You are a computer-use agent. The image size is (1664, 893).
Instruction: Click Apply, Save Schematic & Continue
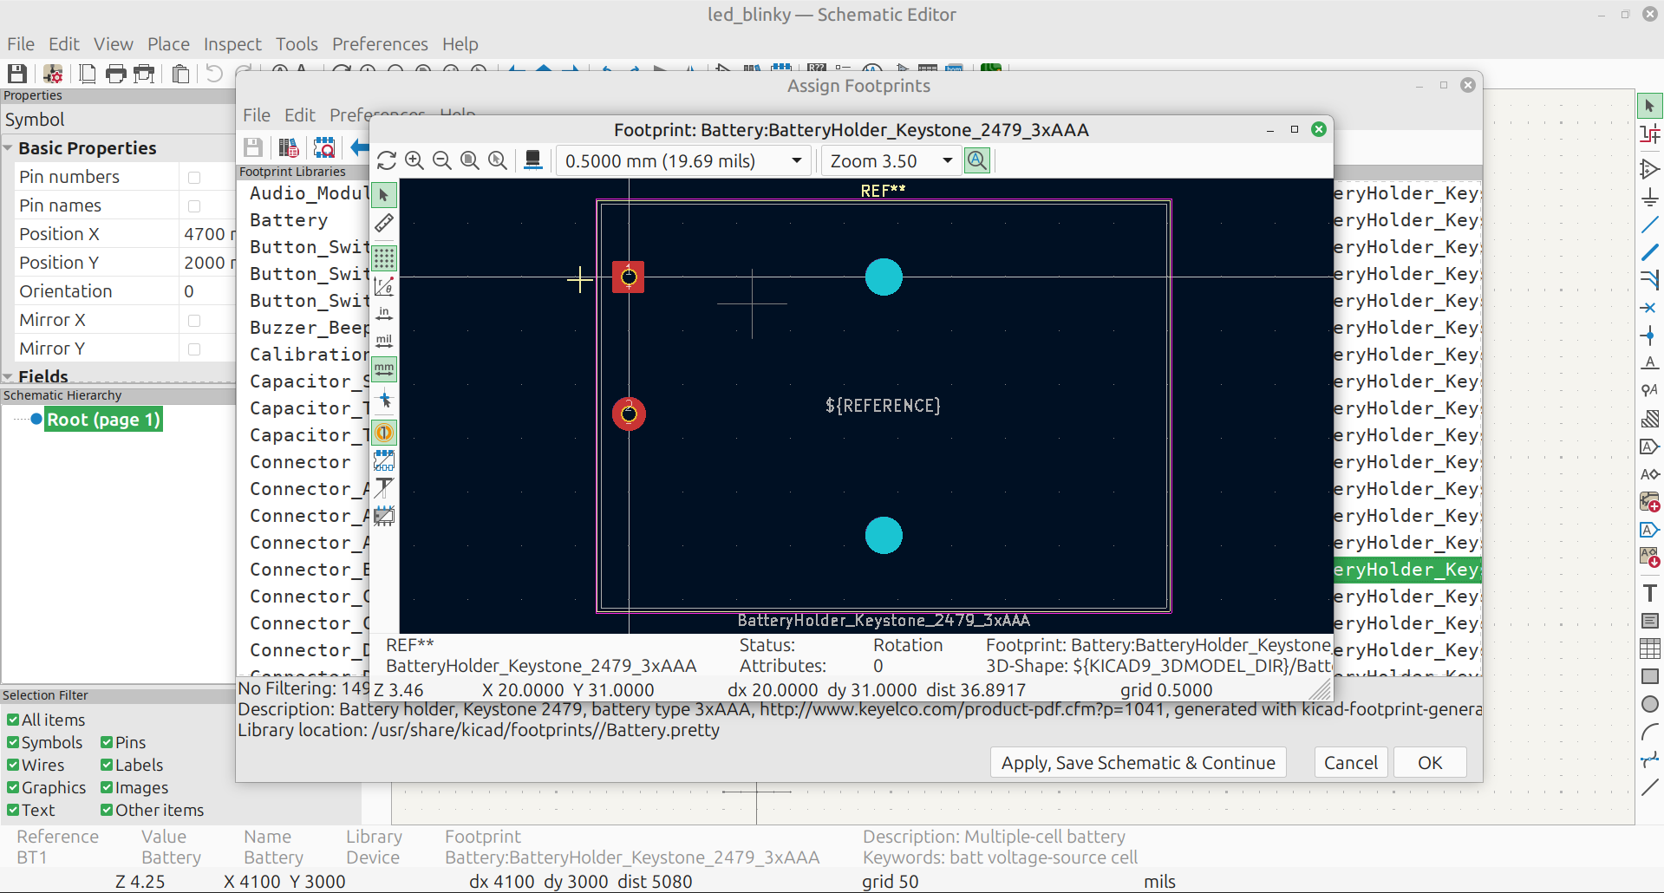1138,763
